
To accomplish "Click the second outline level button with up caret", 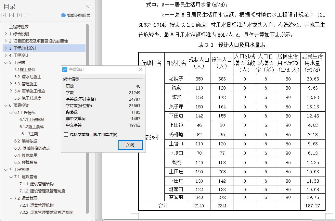I will coord(12,15).
